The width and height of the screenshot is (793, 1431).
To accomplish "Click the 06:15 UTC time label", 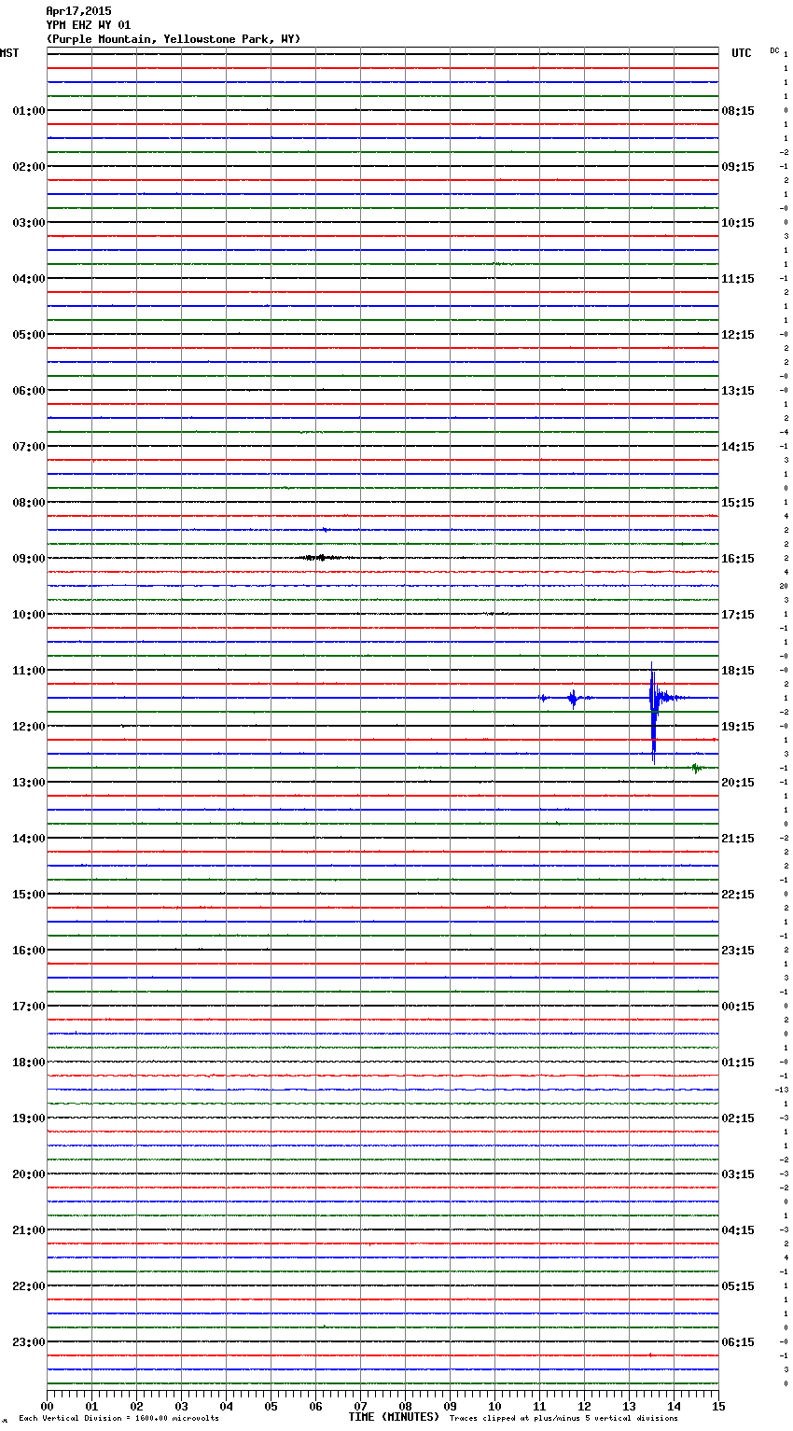I will tap(738, 1342).
